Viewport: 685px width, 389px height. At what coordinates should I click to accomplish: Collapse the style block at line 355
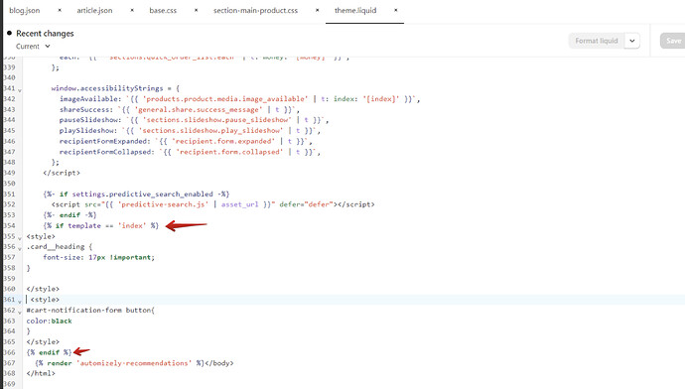coord(20,238)
